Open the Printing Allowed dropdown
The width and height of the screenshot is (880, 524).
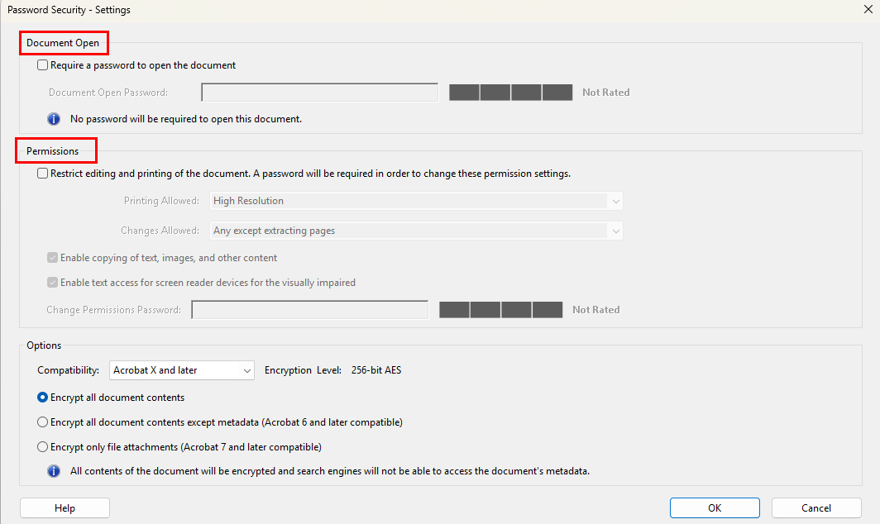point(615,200)
